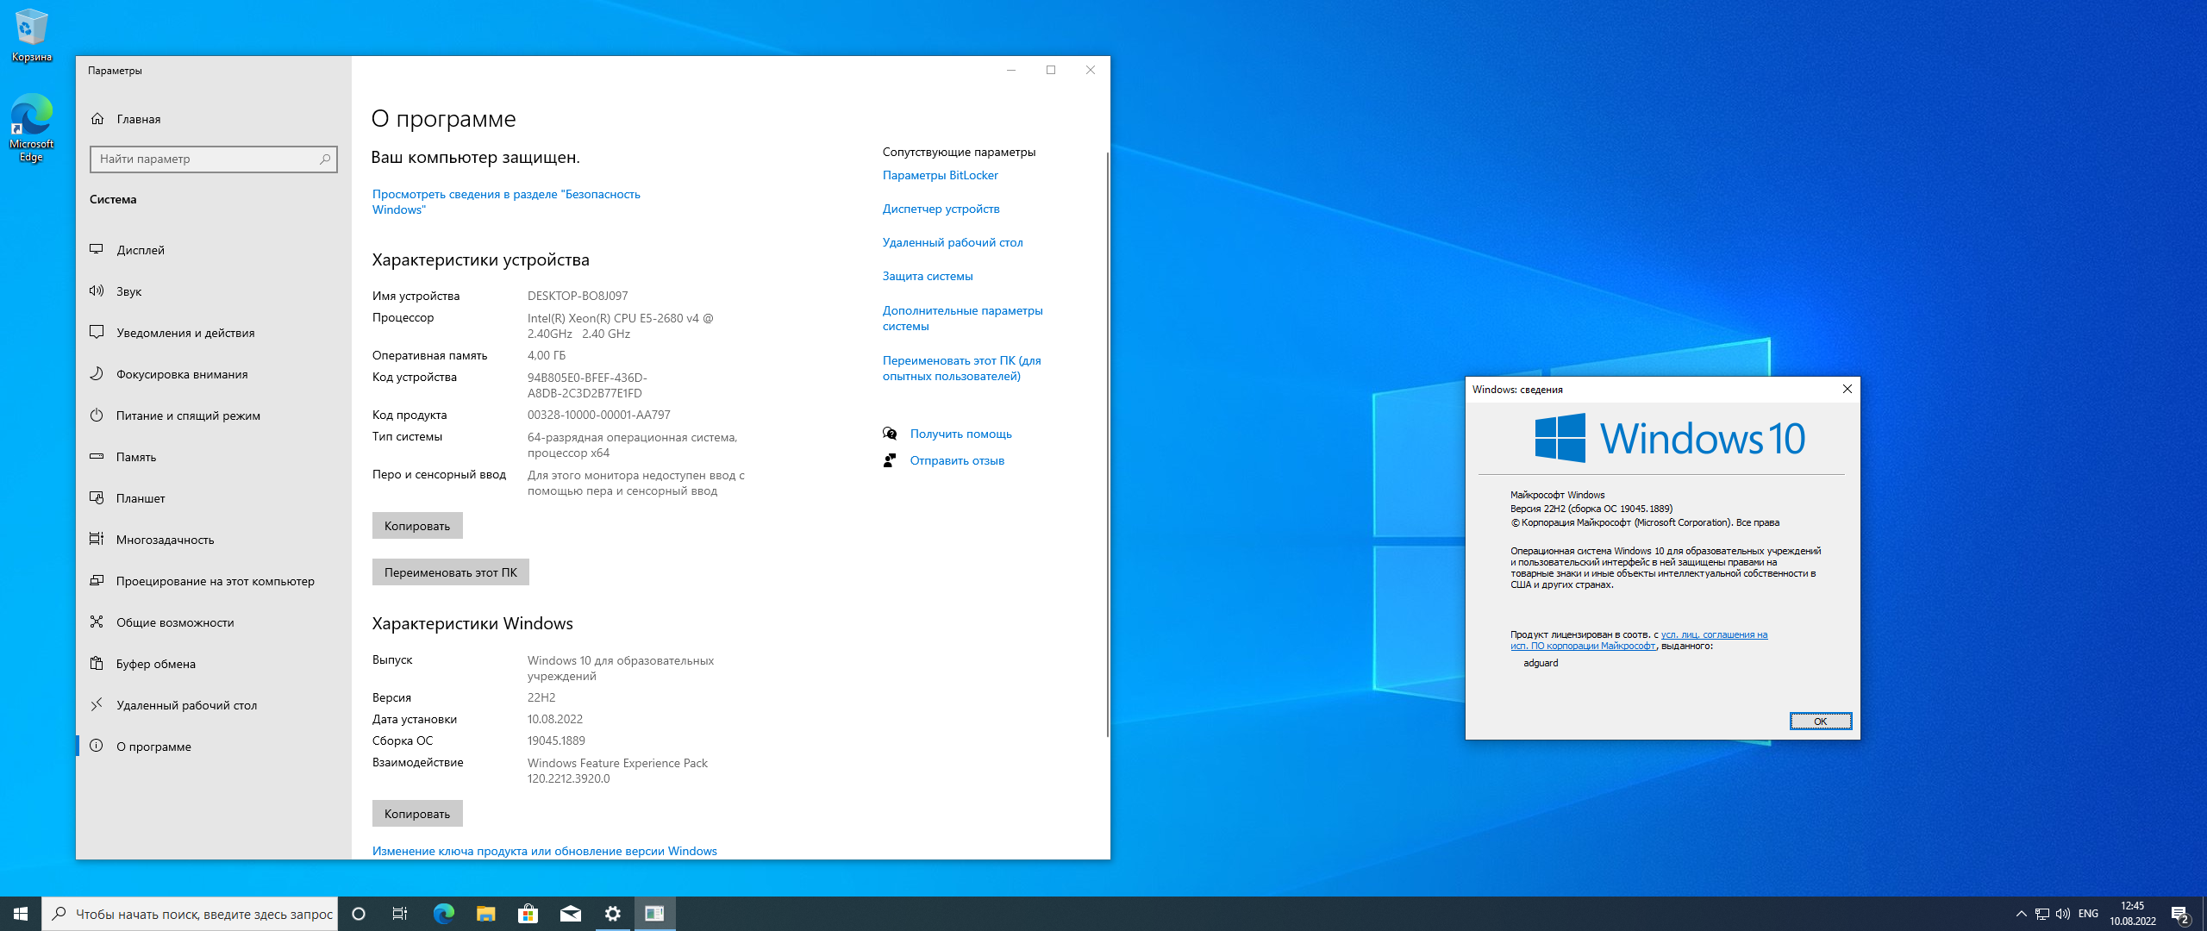The height and width of the screenshot is (931, 2207).
Task: Click Переименовать этот ПК button
Action: pyautogui.click(x=451, y=572)
